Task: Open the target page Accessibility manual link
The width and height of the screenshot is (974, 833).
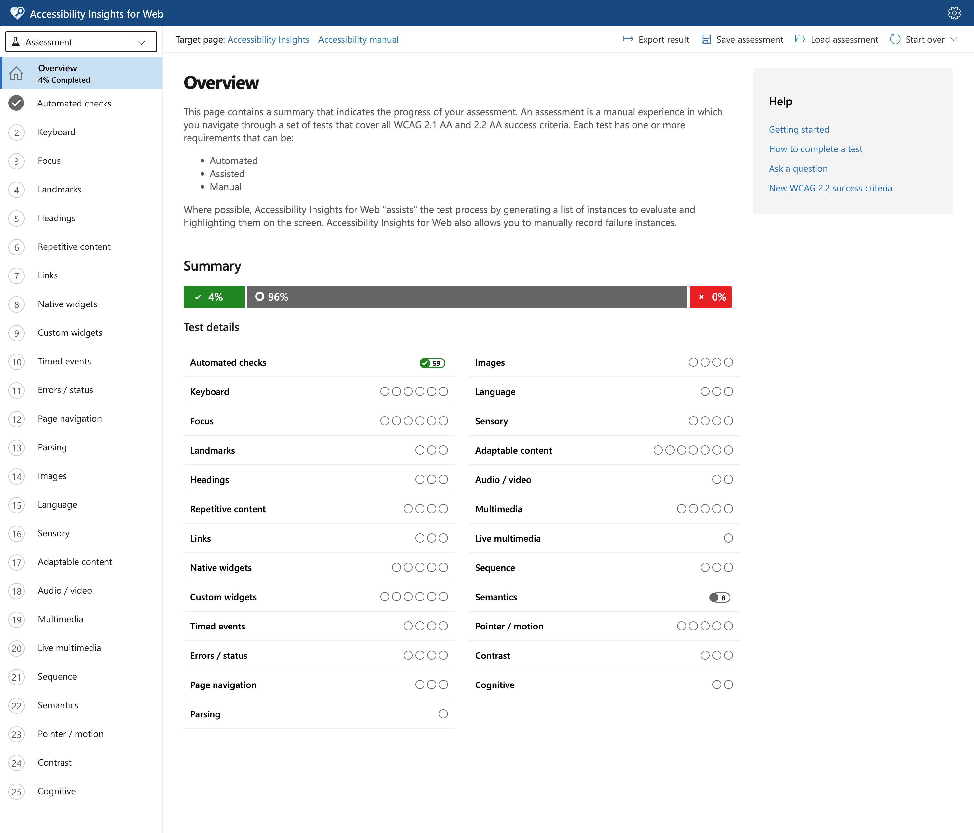Action: pyautogui.click(x=313, y=39)
